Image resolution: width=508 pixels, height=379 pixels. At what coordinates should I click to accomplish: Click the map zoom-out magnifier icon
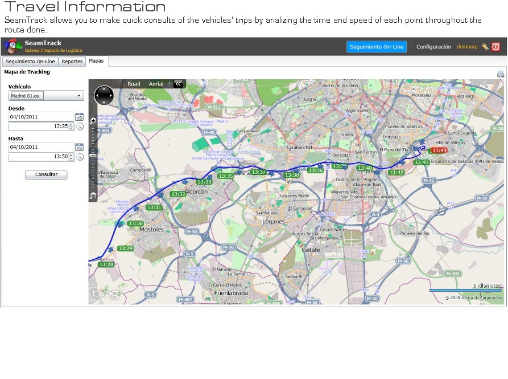point(93,195)
